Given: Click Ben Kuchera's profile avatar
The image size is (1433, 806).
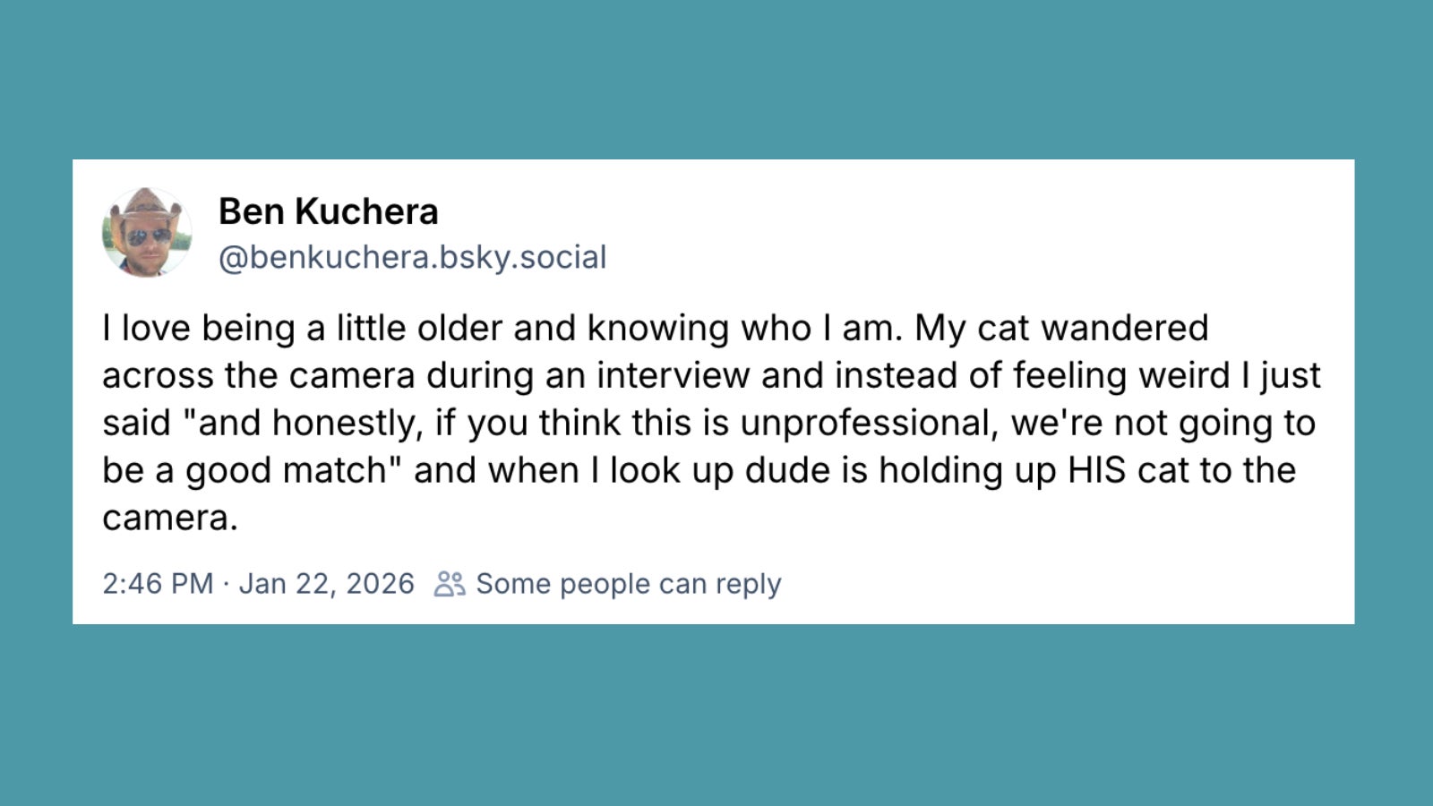Looking at the screenshot, I should click(x=147, y=233).
